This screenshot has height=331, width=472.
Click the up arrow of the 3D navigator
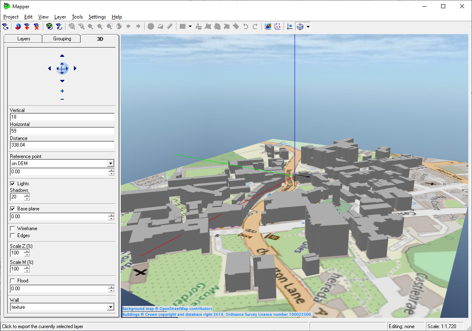pos(62,56)
